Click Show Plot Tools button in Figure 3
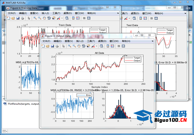 (x=123, y=46)
